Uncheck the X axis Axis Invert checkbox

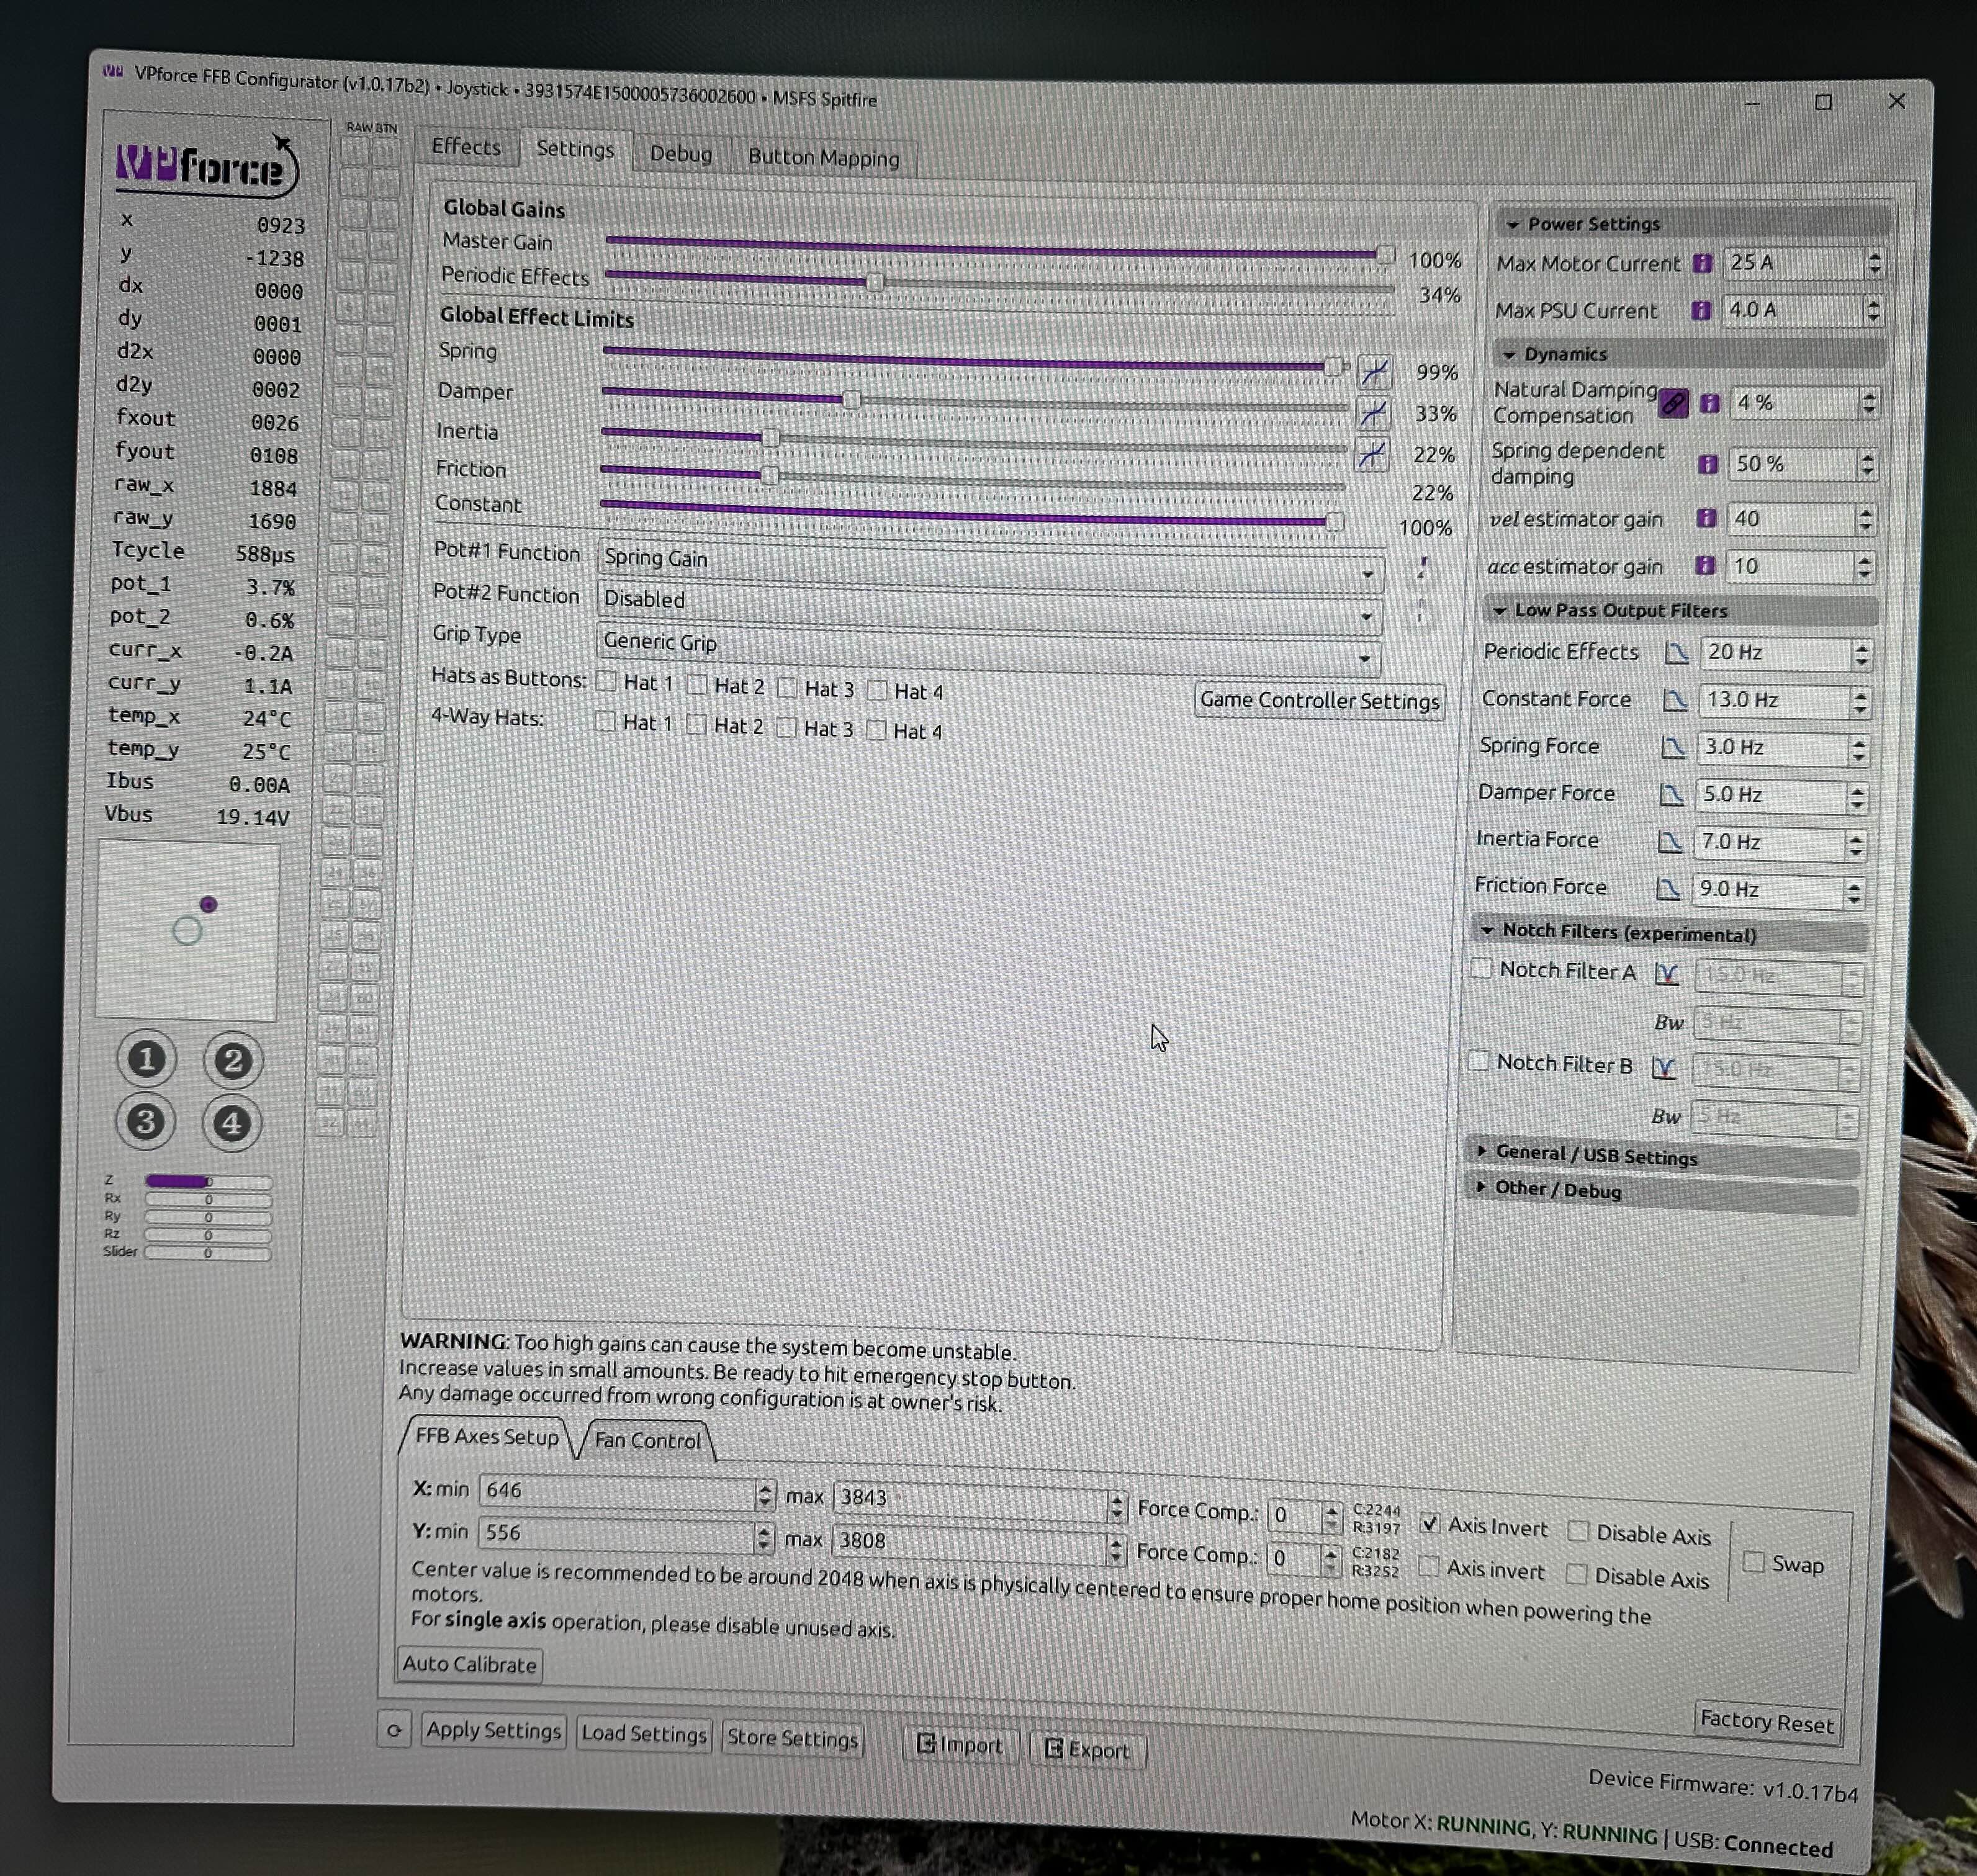[1430, 1523]
